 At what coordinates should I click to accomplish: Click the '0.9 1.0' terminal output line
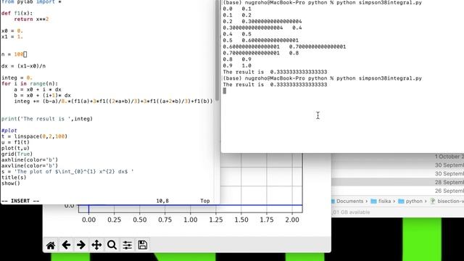tap(237, 66)
